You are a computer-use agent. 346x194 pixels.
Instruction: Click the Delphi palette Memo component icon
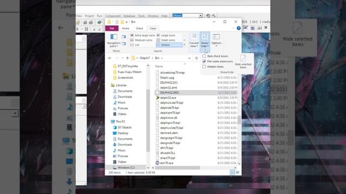tap(252, 27)
